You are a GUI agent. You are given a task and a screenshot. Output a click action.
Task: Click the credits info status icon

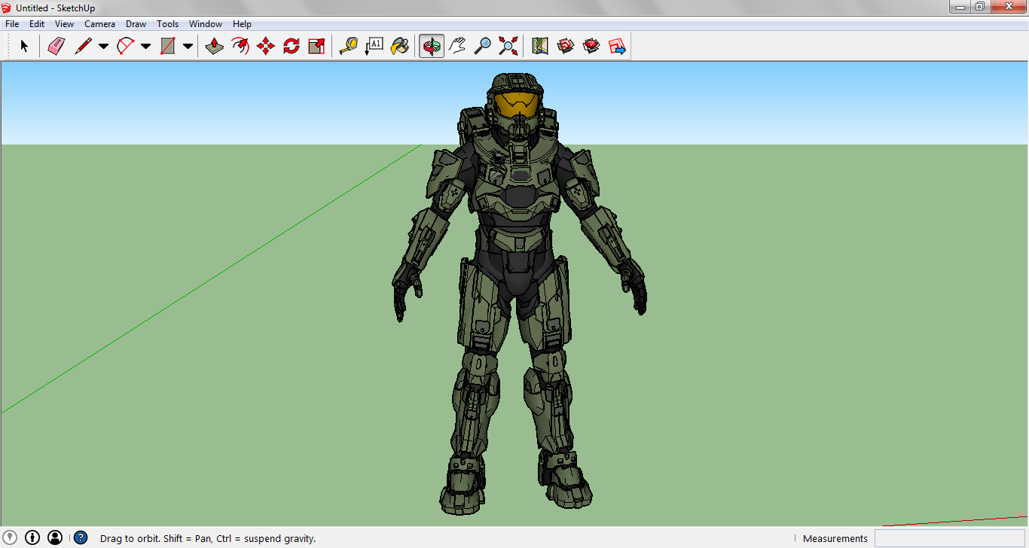click(x=32, y=537)
